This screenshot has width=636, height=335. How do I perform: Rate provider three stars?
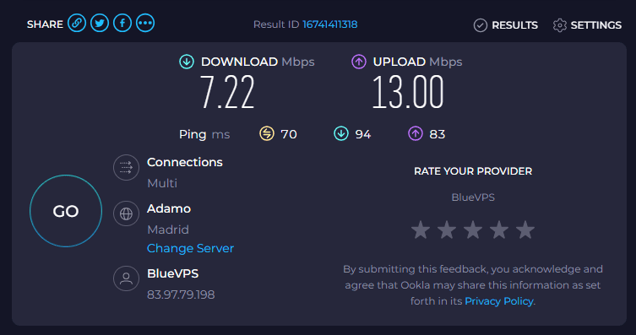(x=473, y=230)
